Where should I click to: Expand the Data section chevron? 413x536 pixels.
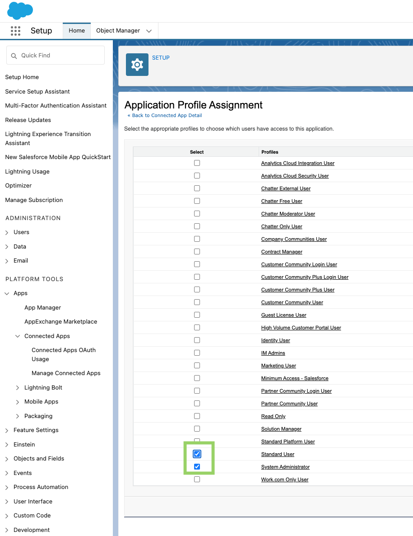pos(7,247)
